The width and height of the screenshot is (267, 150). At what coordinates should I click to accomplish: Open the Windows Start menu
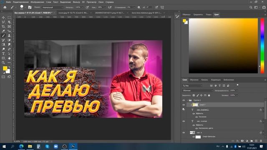[x=4, y=146]
